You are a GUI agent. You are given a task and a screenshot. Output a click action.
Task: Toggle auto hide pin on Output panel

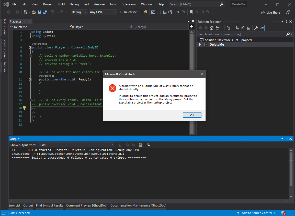287,139
